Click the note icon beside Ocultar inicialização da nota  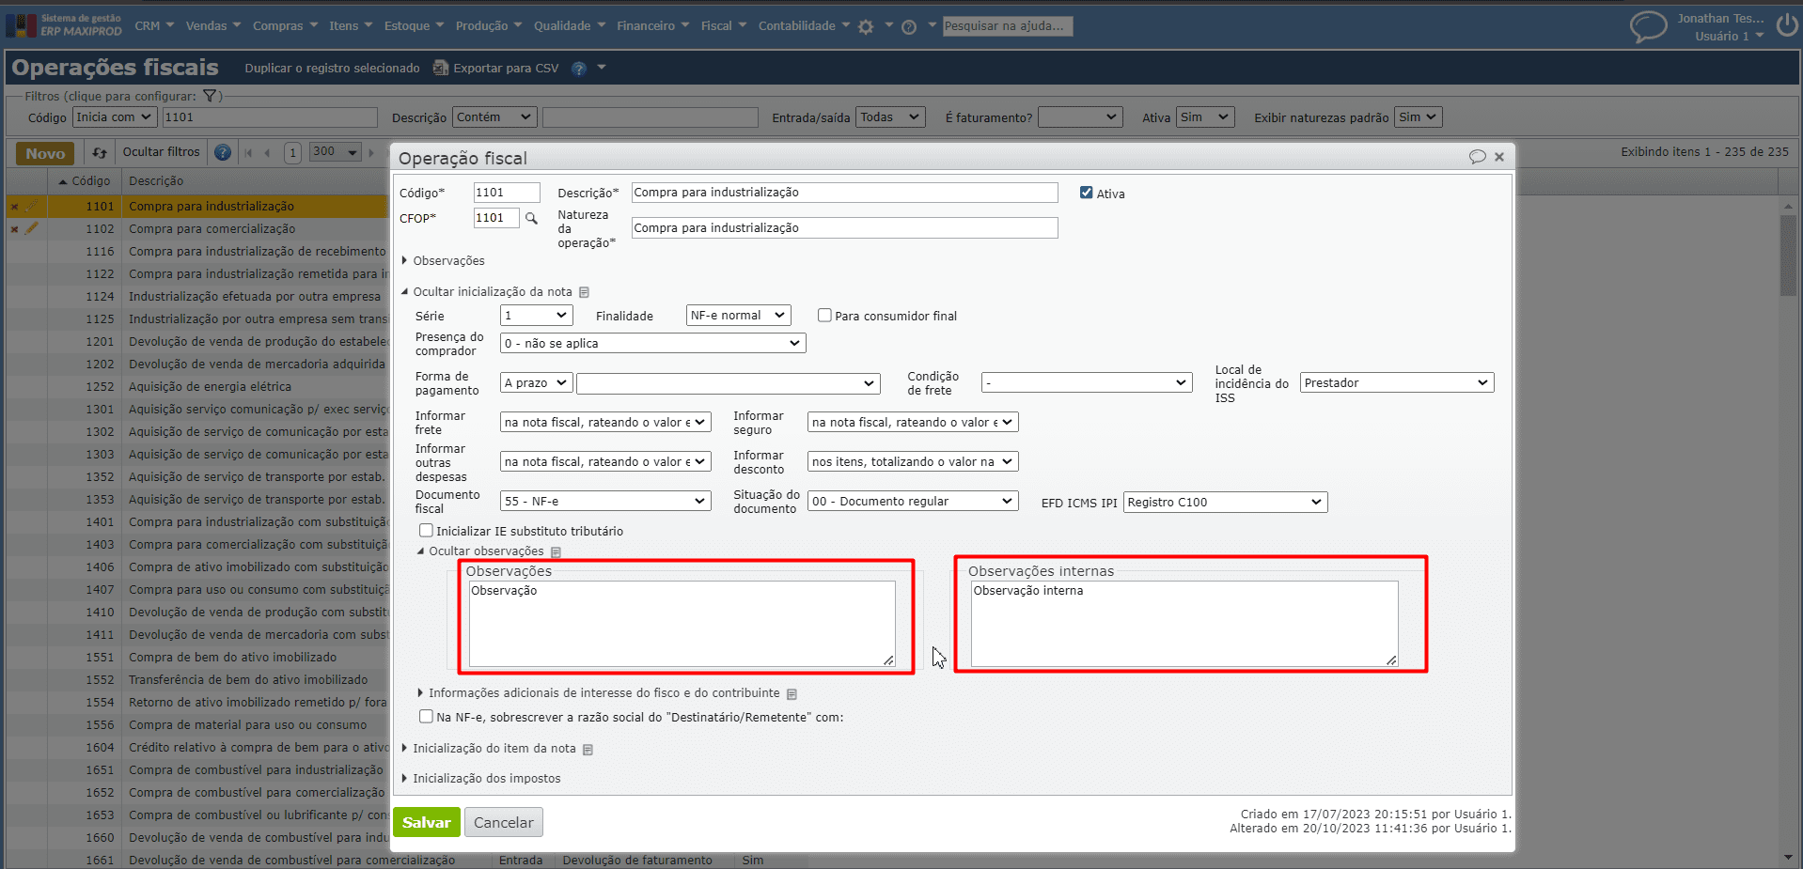(584, 292)
